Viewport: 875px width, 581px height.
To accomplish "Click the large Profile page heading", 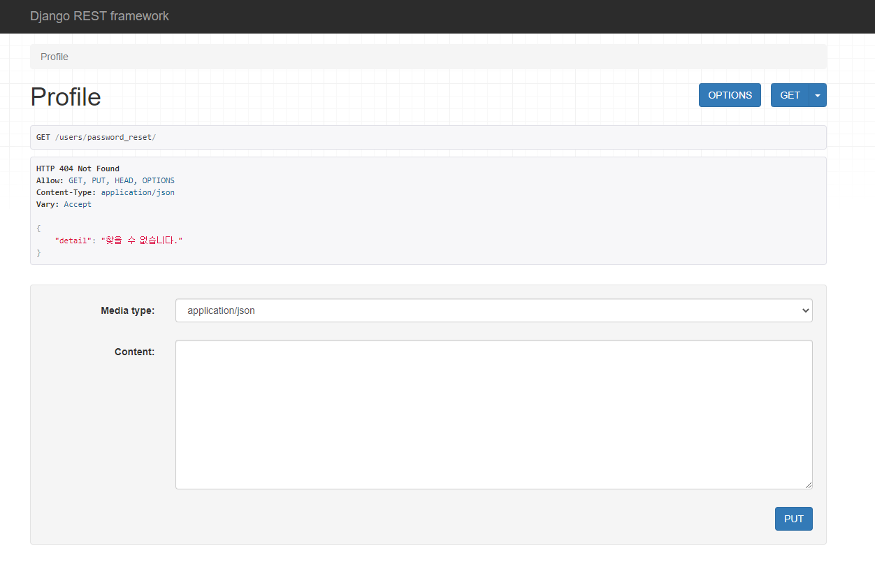I will coord(66,96).
